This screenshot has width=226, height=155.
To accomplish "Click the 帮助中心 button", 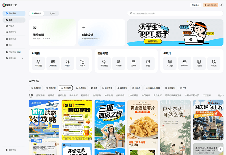I will pos(195,5).
